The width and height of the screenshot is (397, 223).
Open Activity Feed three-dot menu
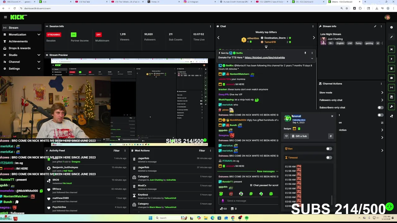[125, 151]
